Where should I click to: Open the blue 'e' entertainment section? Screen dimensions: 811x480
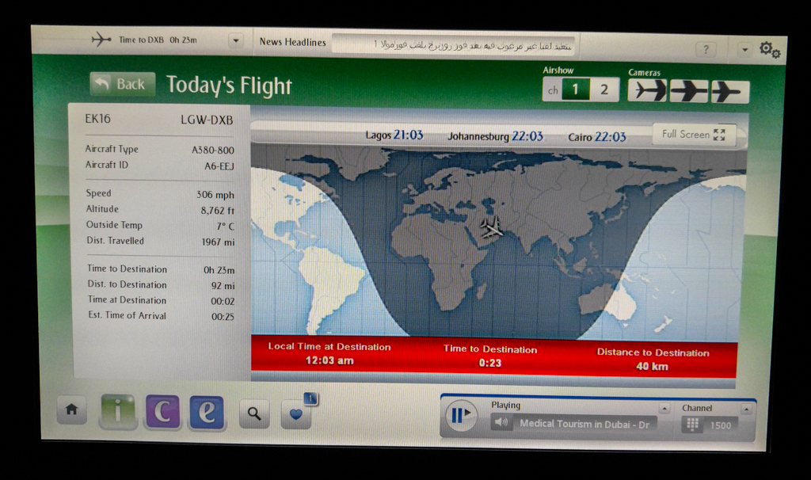pyautogui.click(x=206, y=413)
